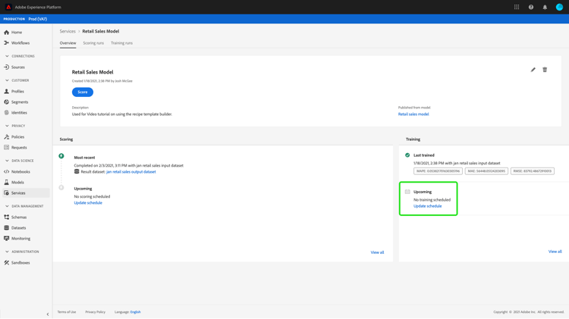
Task: Change language via English link
Action: [135, 311]
